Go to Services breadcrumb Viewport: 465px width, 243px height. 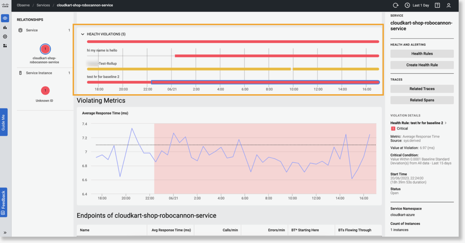pos(43,5)
